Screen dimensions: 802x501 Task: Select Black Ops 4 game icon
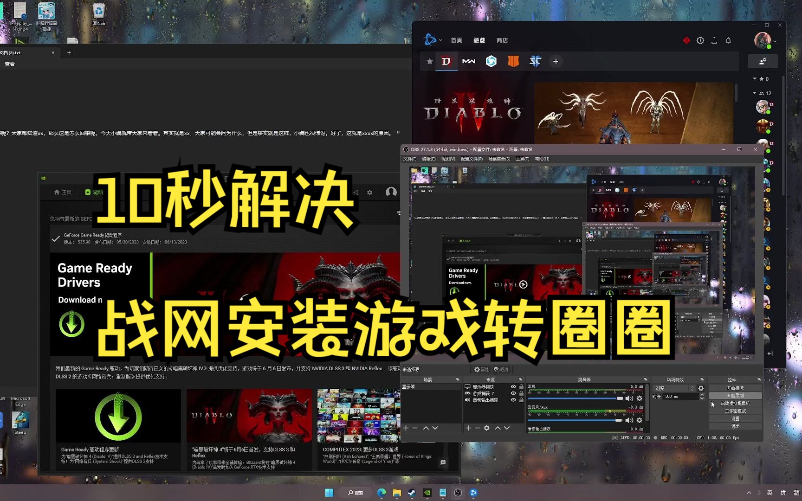pos(513,61)
